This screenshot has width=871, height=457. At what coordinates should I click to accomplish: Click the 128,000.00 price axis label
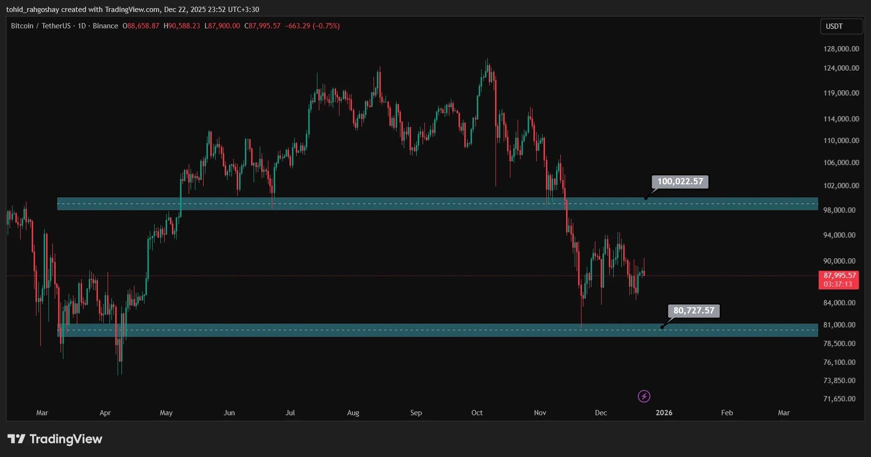[841, 49]
